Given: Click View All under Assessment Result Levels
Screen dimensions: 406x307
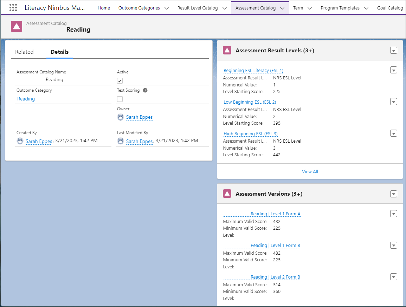Looking at the screenshot, I should point(310,172).
